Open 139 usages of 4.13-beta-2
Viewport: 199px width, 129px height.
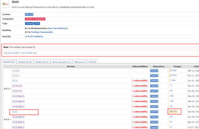pos(171,101)
